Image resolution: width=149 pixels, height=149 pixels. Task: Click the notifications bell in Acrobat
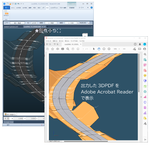(x=140, y=44)
